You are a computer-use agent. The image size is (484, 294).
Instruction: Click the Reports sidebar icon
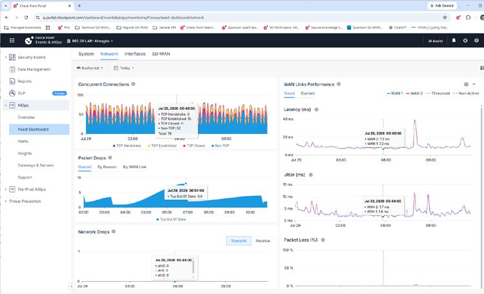coord(12,81)
